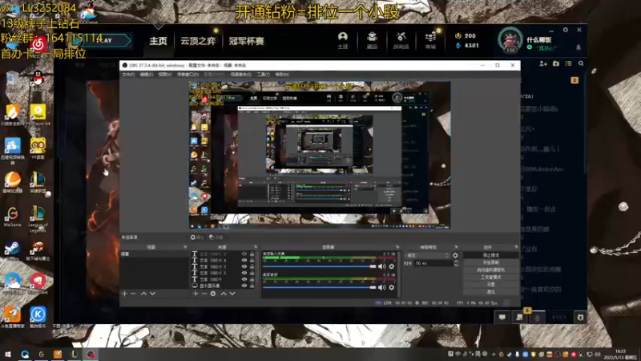
Task: Open Windows Start button on taskbar
Action: (x=8, y=354)
